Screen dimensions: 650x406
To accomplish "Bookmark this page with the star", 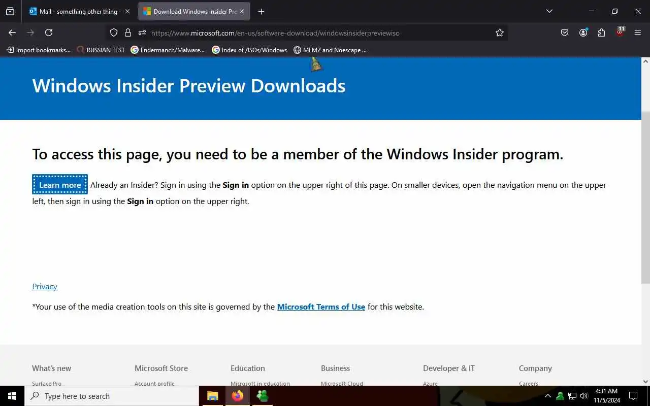I will click(500, 32).
